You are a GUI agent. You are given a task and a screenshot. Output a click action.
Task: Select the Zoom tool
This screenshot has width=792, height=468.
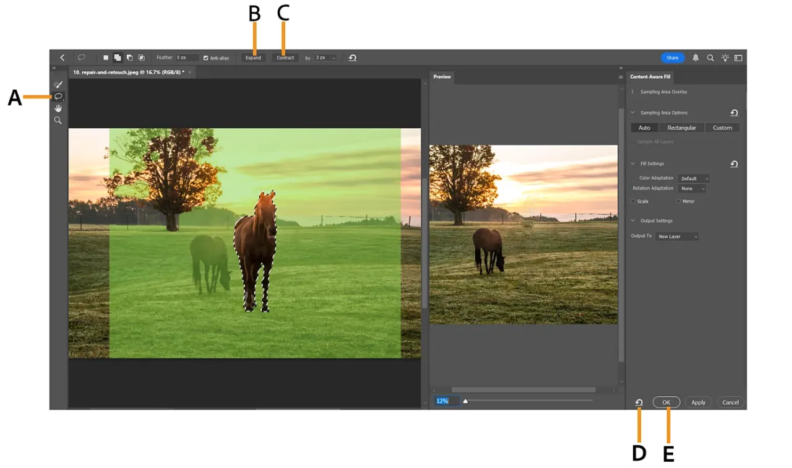pyautogui.click(x=58, y=119)
